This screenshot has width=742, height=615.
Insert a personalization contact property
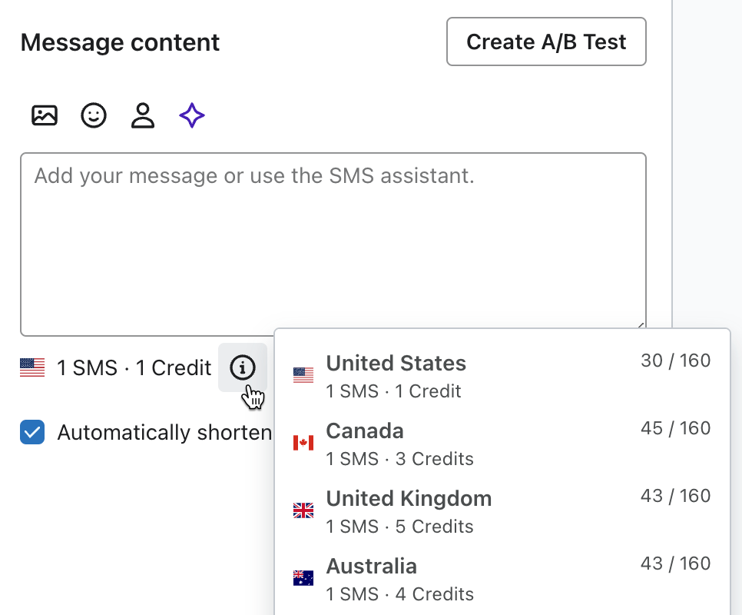(x=143, y=115)
